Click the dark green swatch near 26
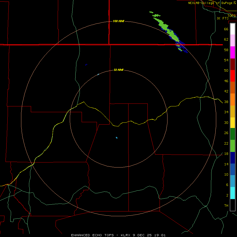Viewport: 237px width, 237px height. [233, 134]
